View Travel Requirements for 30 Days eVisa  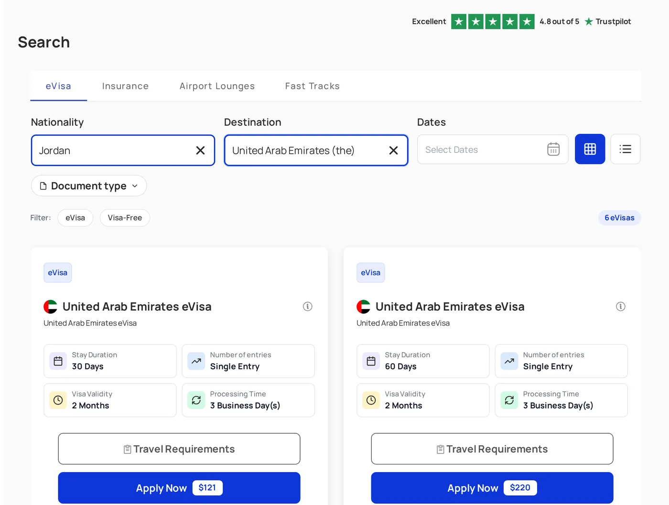click(x=179, y=449)
